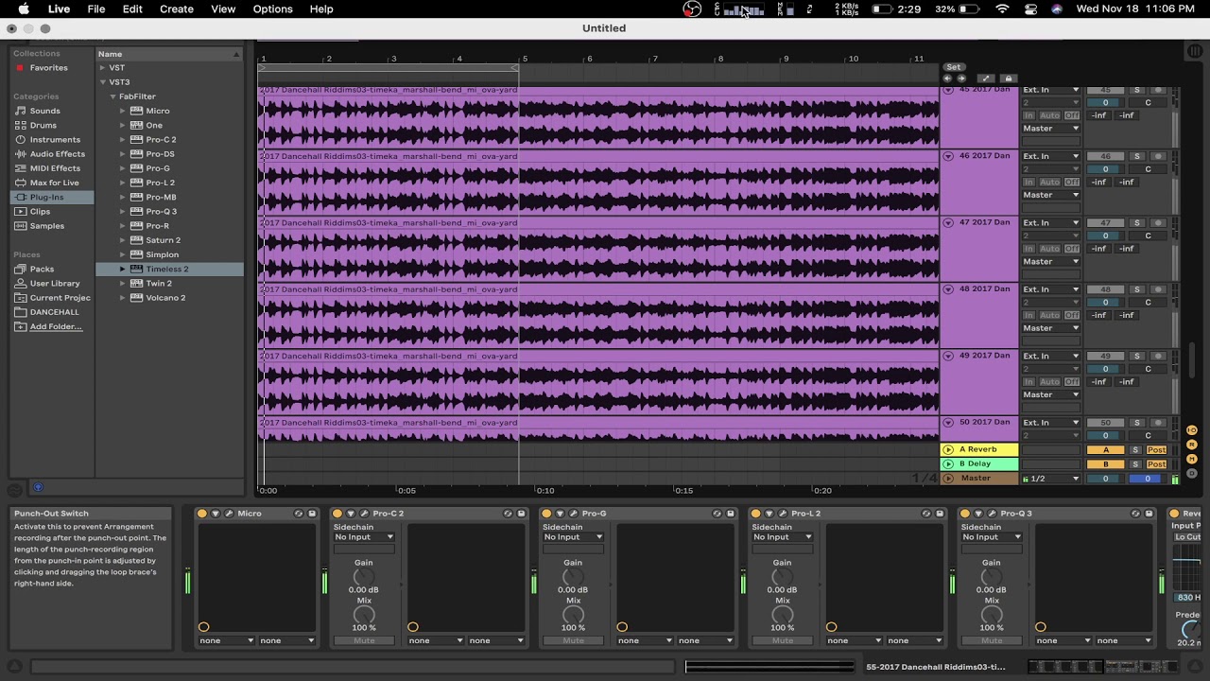This screenshot has width=1210, height=681.
Task: Open the Create menu
Action: pyautogui.click(x=177, y=9)
